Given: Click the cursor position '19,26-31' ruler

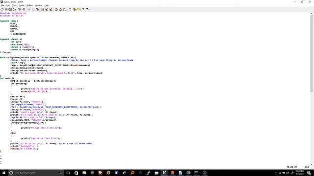Looking at the screenshot, I should coord(292,167).
